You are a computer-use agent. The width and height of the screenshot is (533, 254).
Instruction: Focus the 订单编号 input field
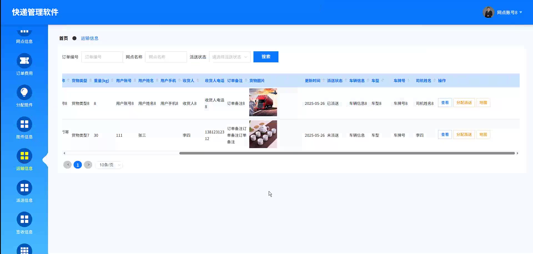[x=102, y=57]
